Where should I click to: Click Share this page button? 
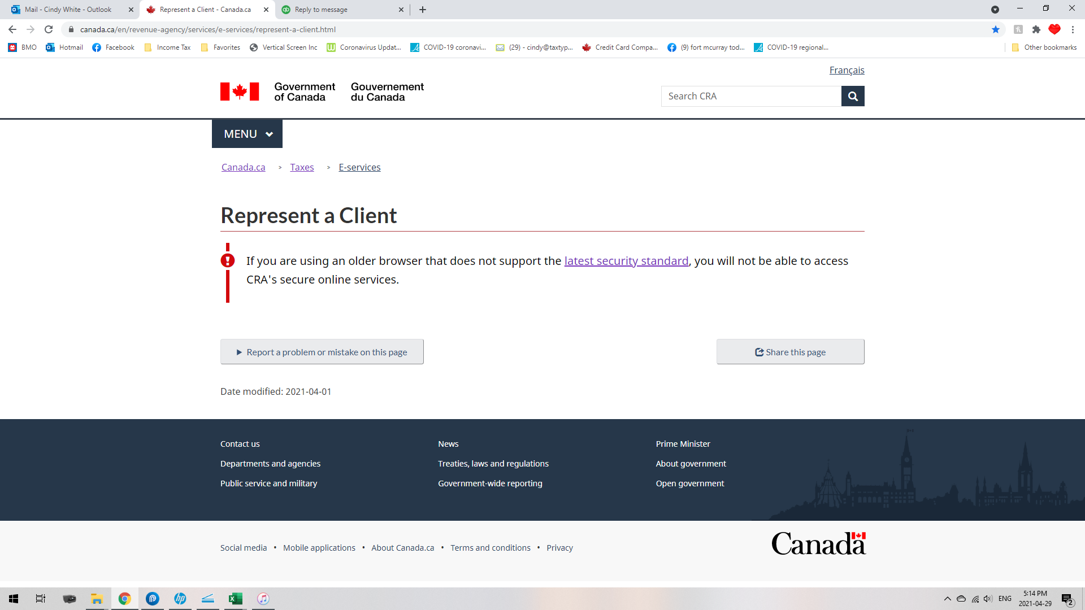pos(790,351)
